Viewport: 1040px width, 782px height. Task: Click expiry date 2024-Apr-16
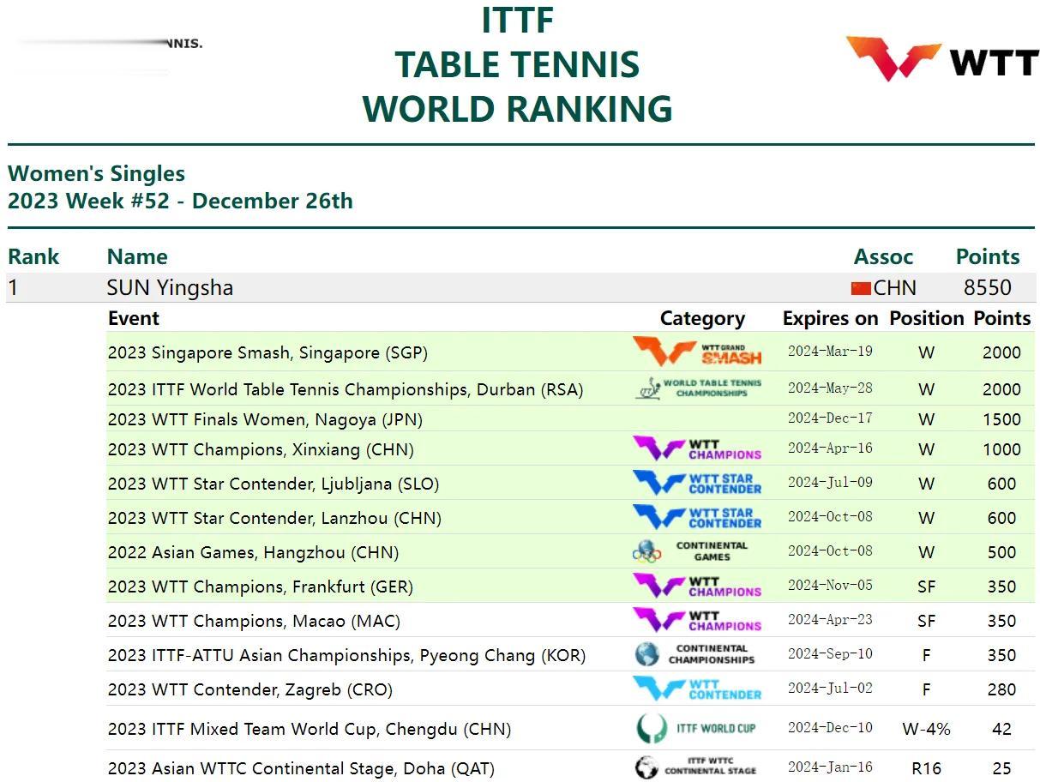pos(830,448)
